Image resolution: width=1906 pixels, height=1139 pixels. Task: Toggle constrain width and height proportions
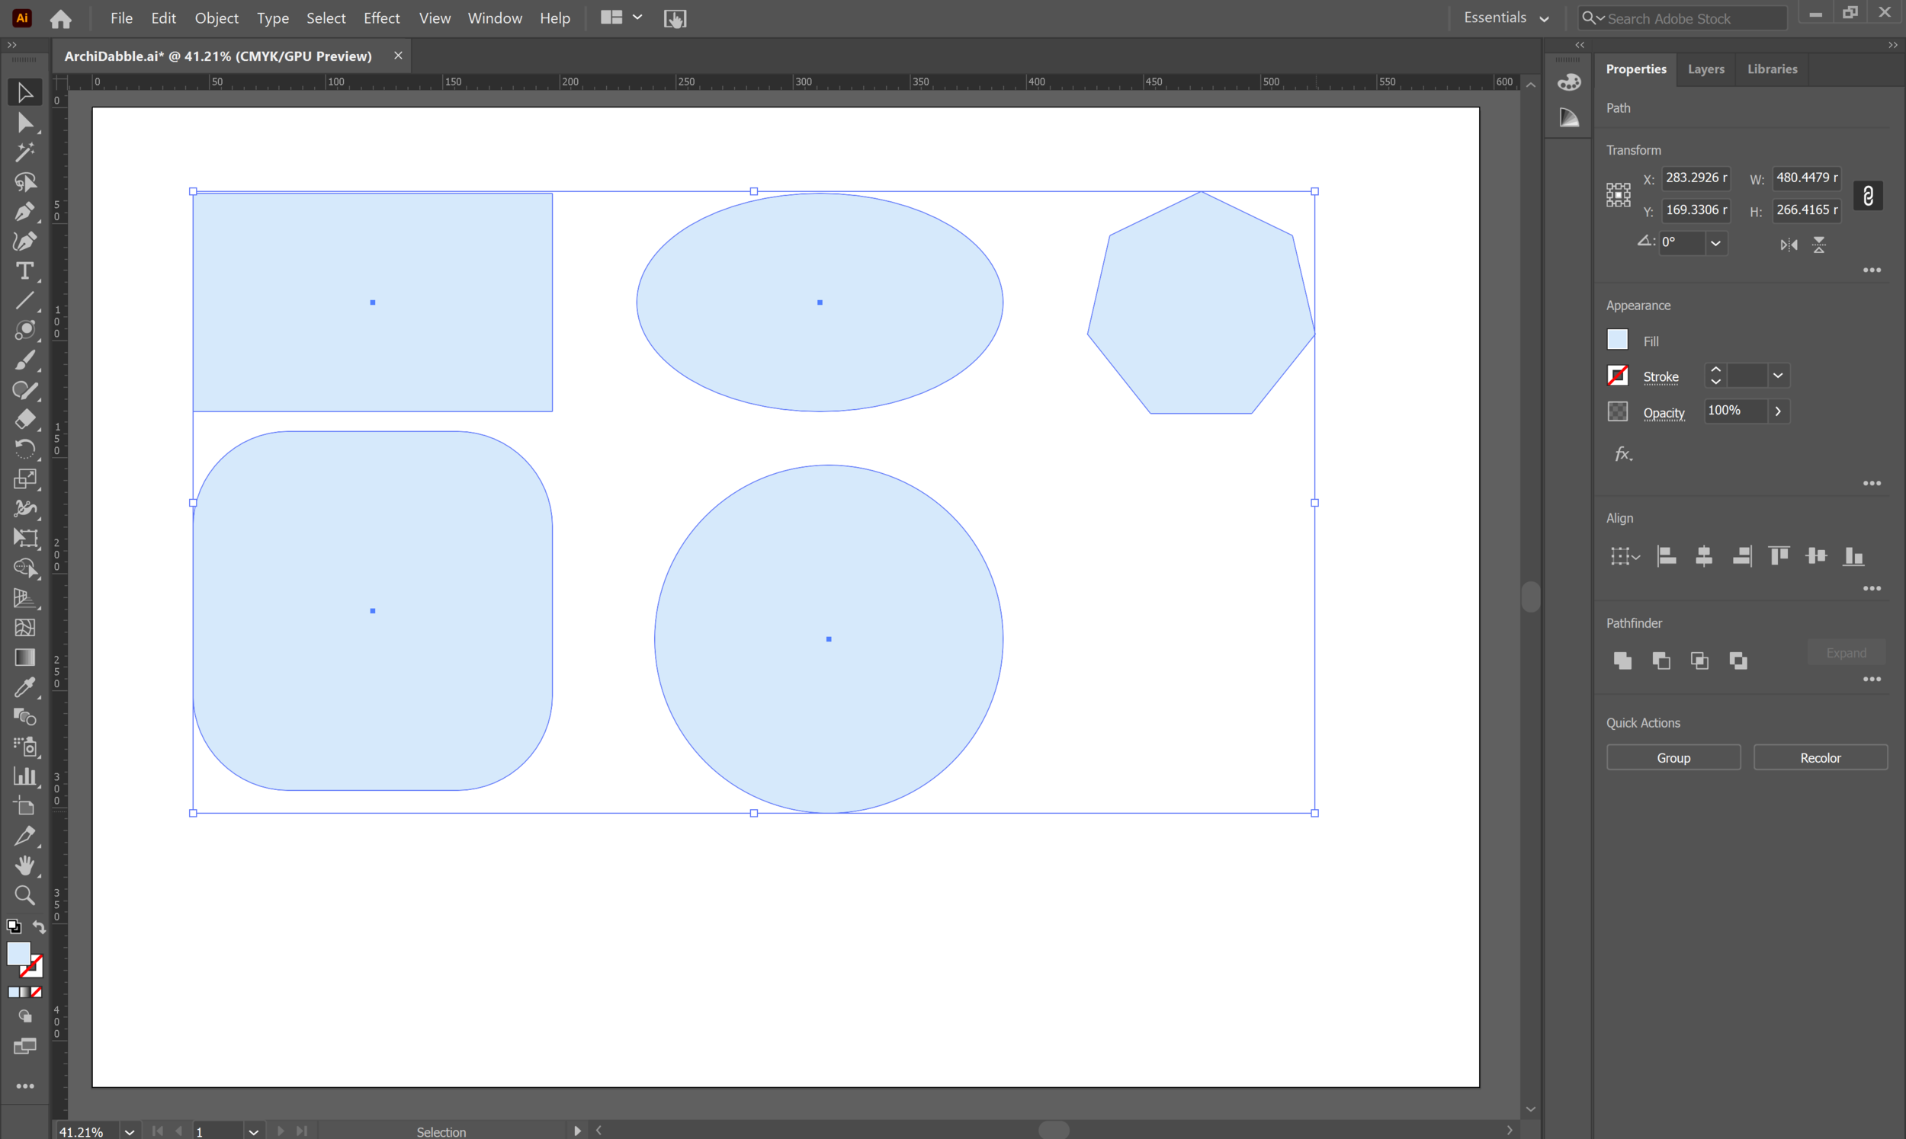pos(1869,196)
